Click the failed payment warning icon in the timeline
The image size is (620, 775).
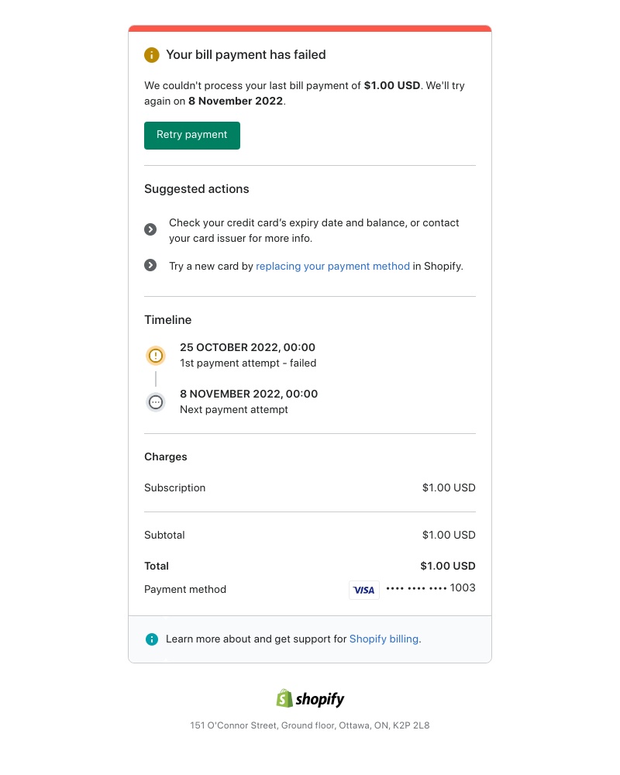pyautogui.click(x=156, y=355)
